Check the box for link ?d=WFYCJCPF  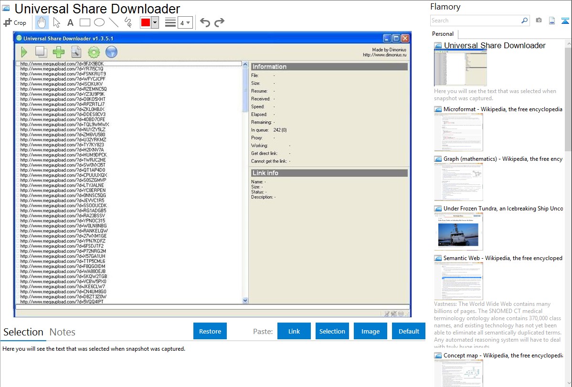pyautogui.click(x=18, y=79)
